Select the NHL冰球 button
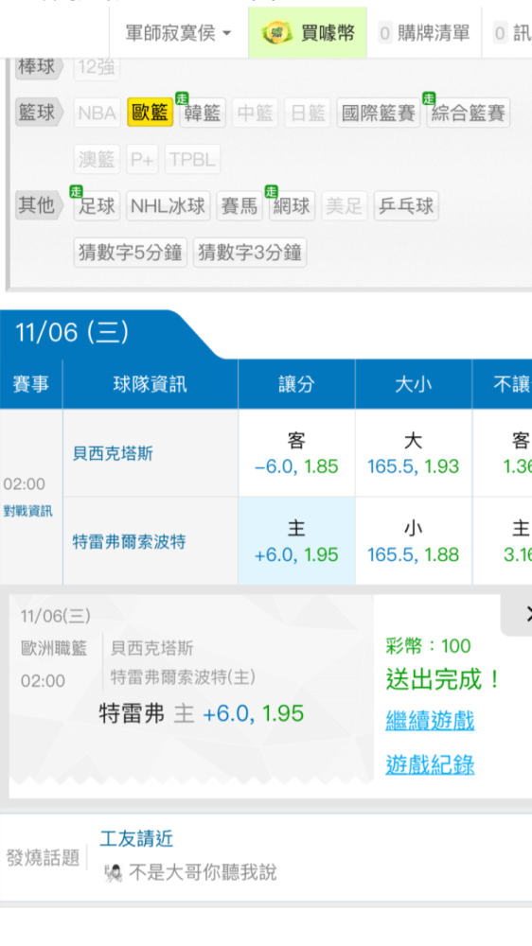532x946 pixels. coord(168,206)
